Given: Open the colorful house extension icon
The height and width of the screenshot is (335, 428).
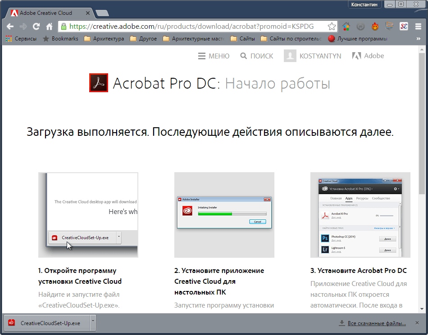Looking at the screenshot, I should click(x=346, y=27).
